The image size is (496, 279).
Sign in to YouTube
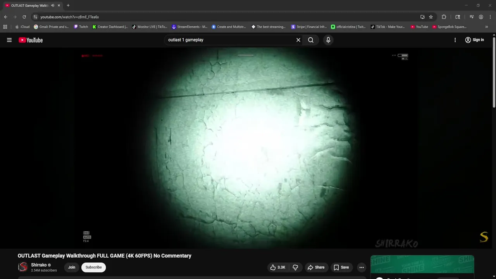click(x=474, y=40)
